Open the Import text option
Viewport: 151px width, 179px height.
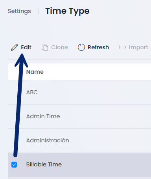(x=138, y=48)
